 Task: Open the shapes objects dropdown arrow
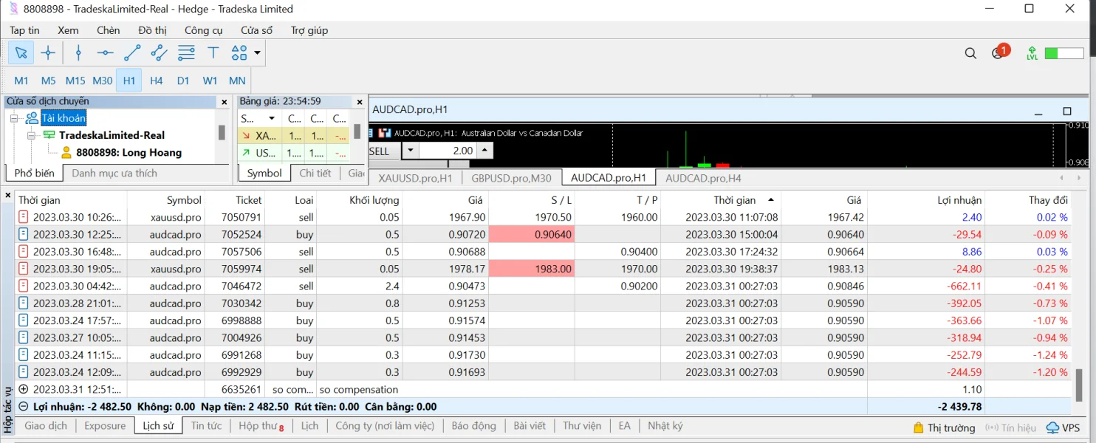click(x=257, y=52)
